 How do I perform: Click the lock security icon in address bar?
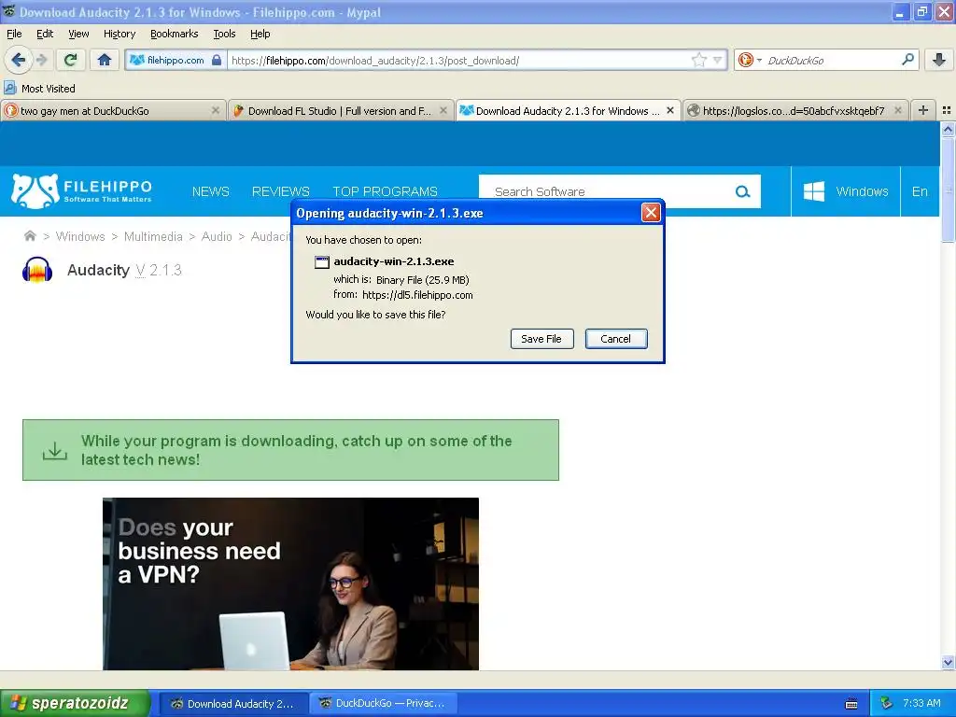(x=217, y=60)
